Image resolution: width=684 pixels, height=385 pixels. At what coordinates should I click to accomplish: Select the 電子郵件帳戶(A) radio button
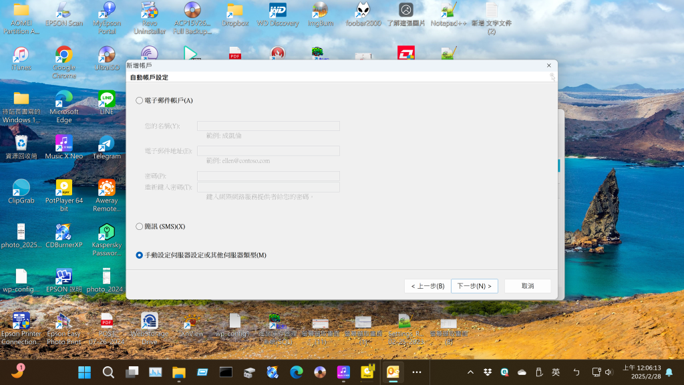pyautogui.click(x=139, y=100)
